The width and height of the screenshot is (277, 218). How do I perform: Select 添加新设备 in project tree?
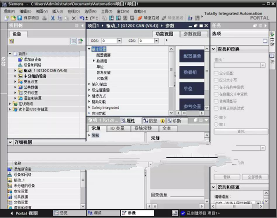32,59
